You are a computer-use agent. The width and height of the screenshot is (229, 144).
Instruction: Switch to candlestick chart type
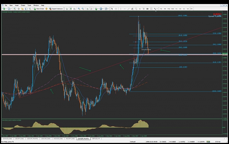click(71, 9)
